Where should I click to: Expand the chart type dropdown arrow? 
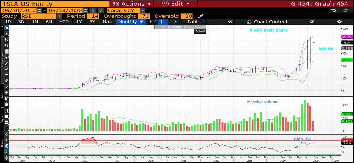(x=176, y=22)
